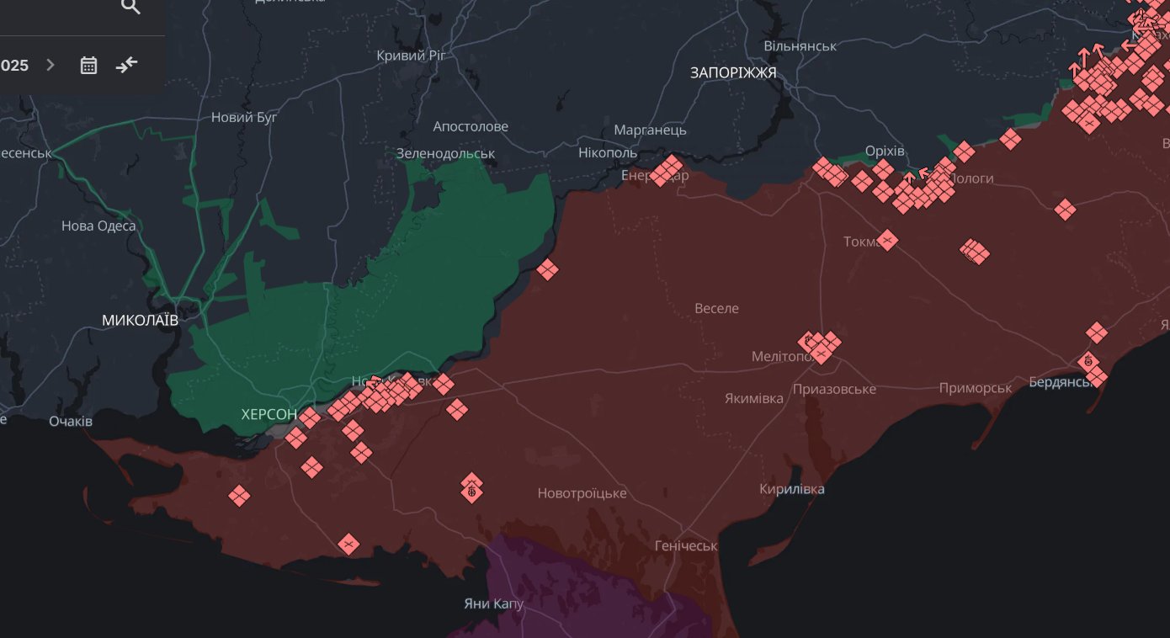The image size is (1170, 638).
Task: Click the Веселе town label
Action: [x=716, y=309]
